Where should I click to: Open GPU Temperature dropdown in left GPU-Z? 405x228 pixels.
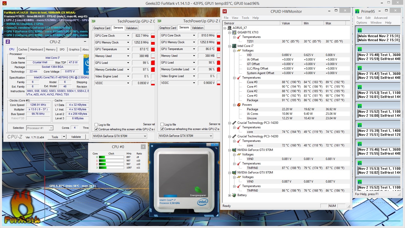tap(128, 49)
